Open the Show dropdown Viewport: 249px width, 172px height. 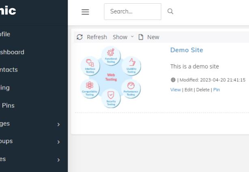tap(122, 37)
